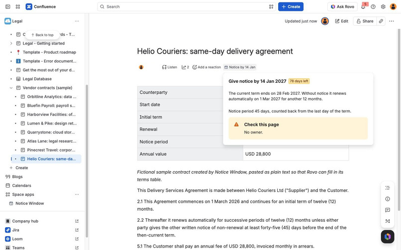Collapse the sidebar with the panel icon
Viewport: 401px width, 250px height.
tap(7, 6)
